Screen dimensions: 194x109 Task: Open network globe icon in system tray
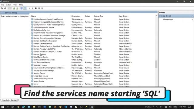pyautogui.click(x=166, y=107)
